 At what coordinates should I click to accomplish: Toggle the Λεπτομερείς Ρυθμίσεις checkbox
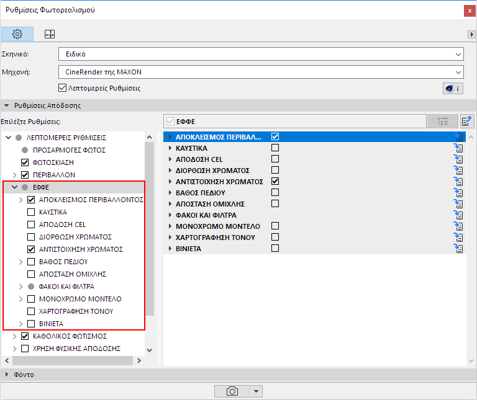[62, 88]
